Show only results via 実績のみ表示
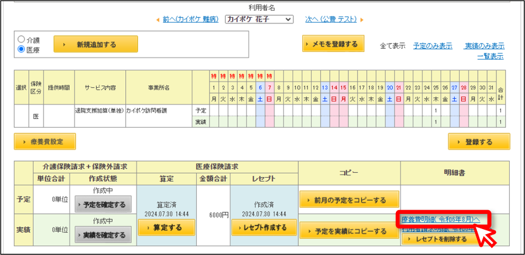This screenshot has height=255, width=525. click(x=484, y=46)
